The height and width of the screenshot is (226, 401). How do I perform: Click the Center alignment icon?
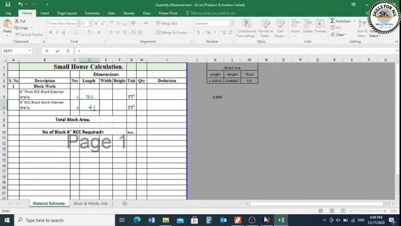[118, 33]
